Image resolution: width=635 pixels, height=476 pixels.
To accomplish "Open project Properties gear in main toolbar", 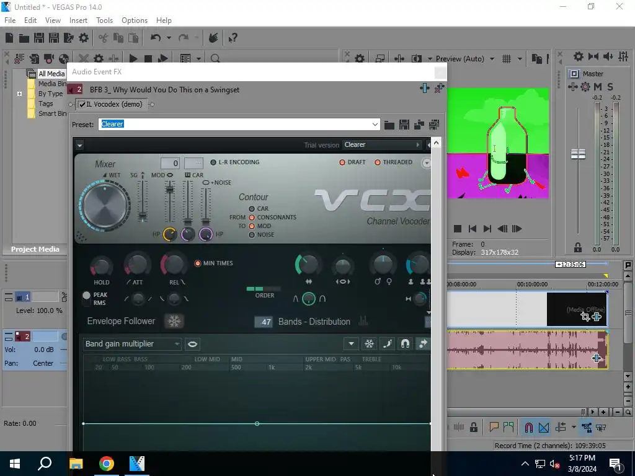I will pos(84,38).
